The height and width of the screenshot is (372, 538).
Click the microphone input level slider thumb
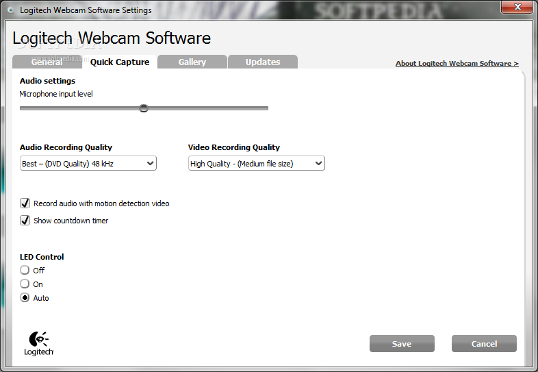point(144,108)
